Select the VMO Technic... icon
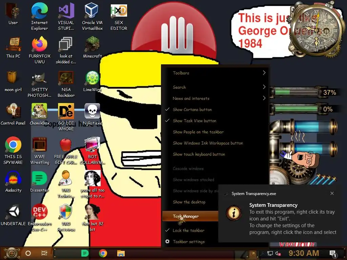Image resolution: width=347 pixels, height=260 pixels. tap(66, 184)
